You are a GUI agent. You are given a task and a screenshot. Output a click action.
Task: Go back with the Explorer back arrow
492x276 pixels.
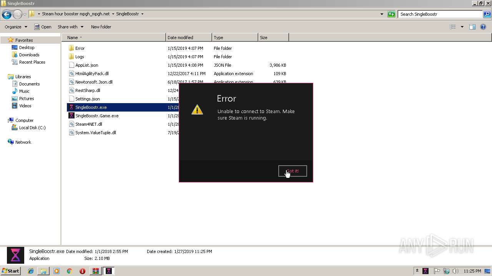click(x=7, y=15)
